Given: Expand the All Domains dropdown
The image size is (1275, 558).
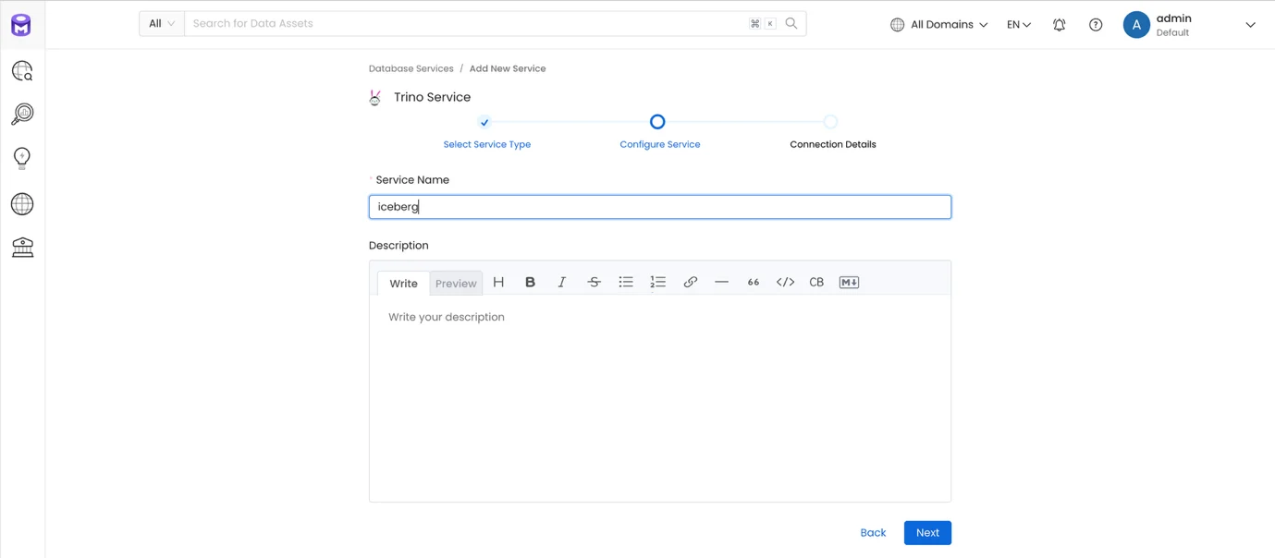Looking at the screenshot, I should point(938,25).
